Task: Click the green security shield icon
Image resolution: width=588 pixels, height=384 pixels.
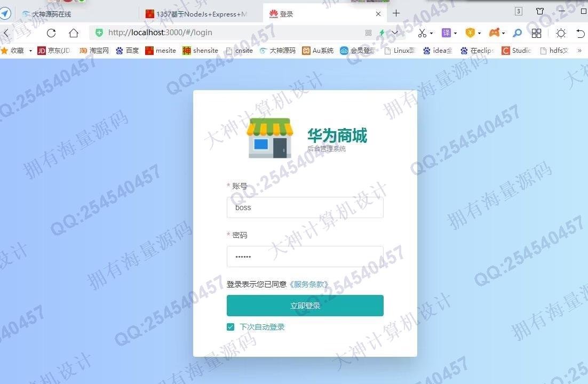Action: (99, 33)
